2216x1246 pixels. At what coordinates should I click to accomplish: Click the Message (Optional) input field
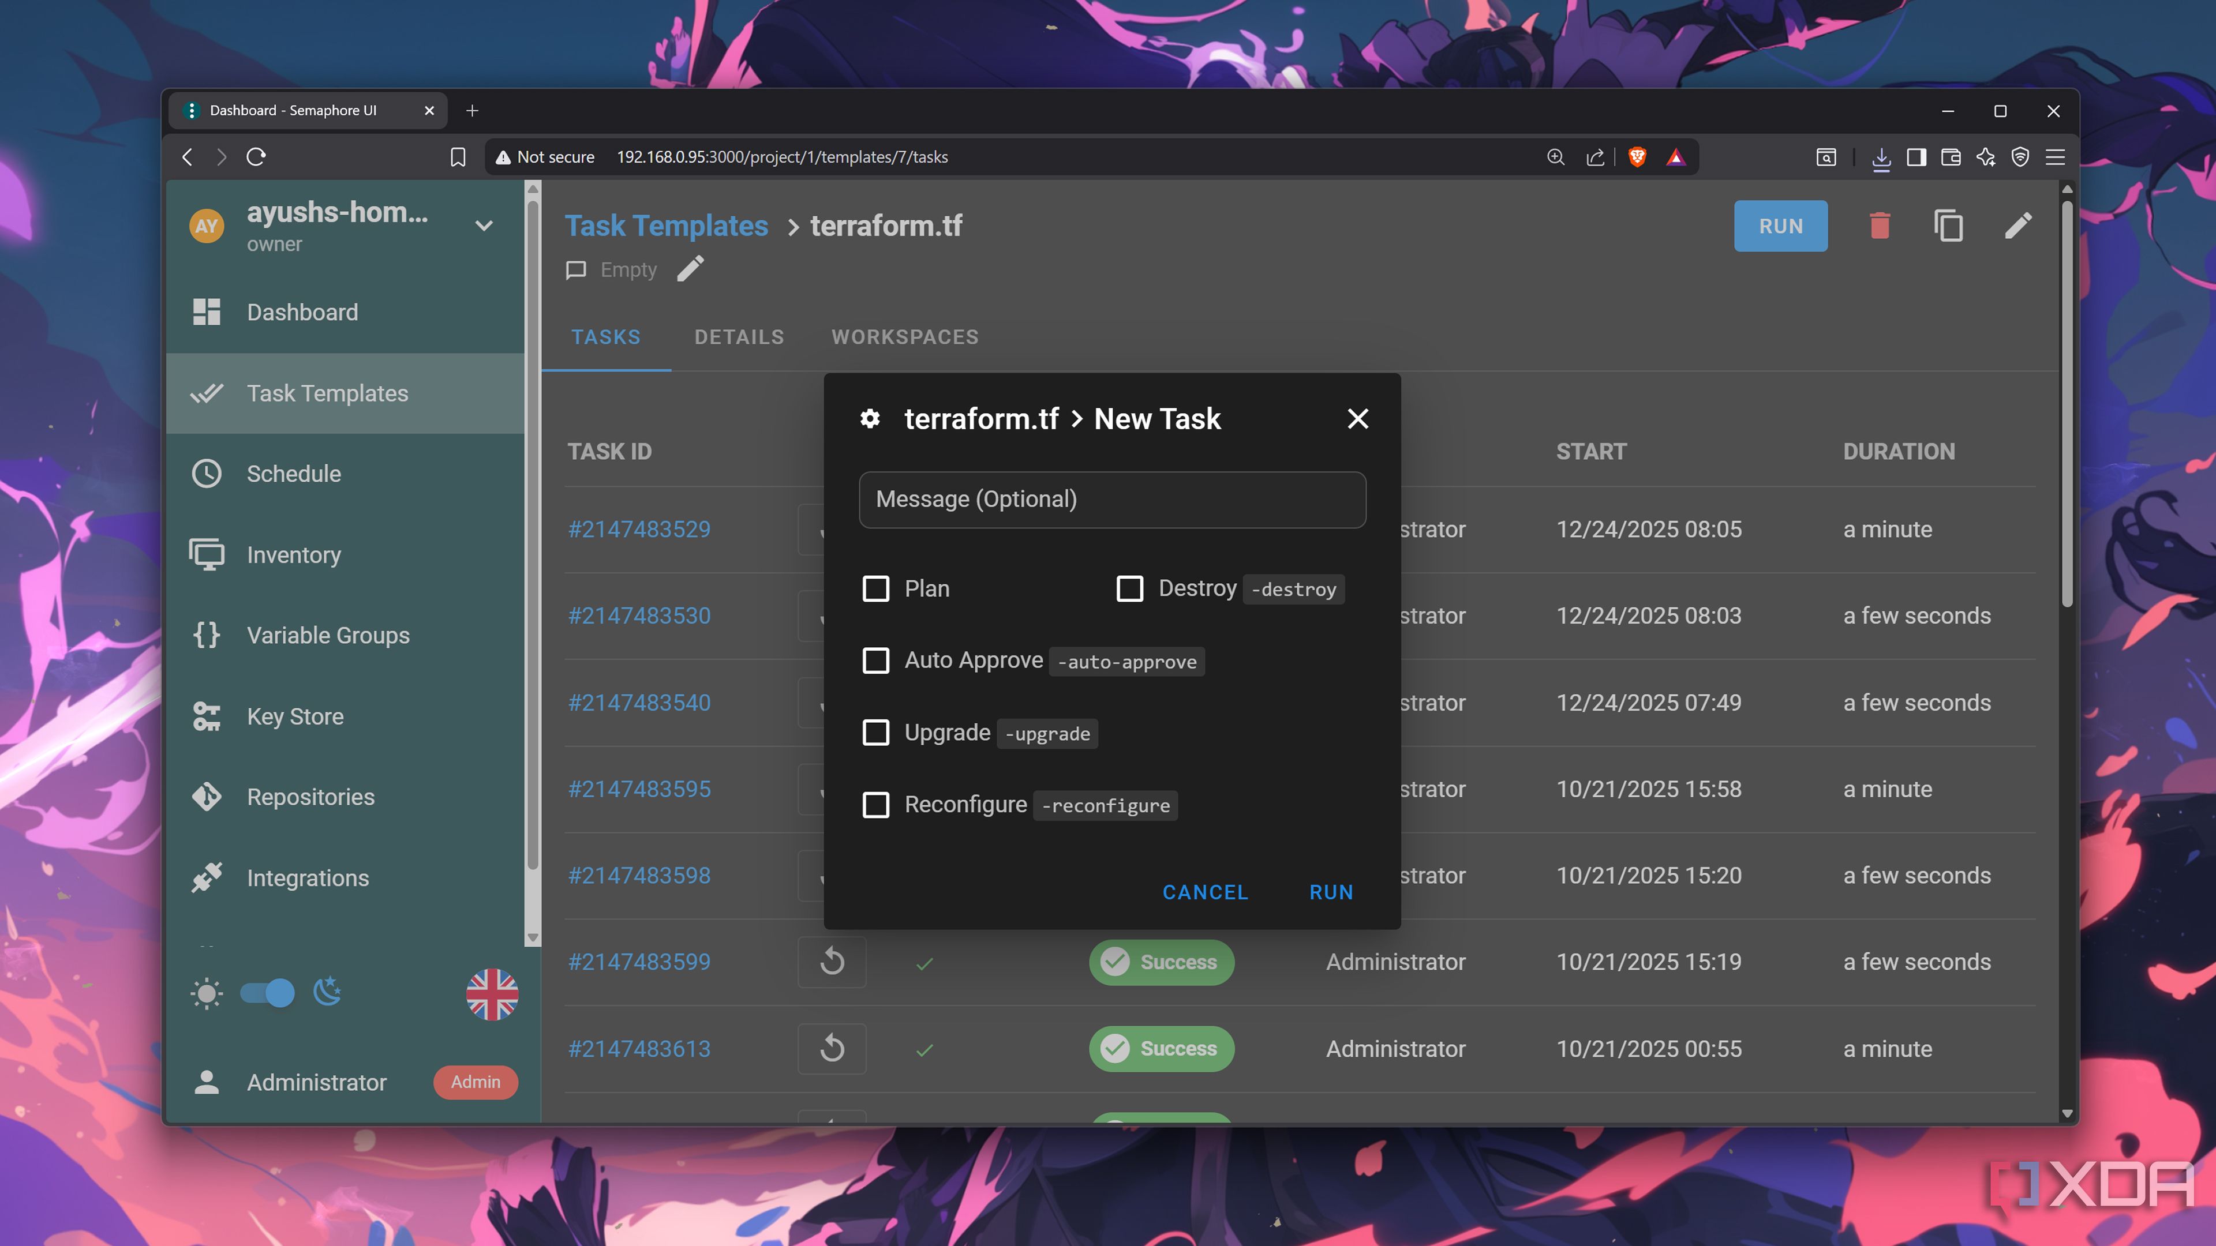1111,500
